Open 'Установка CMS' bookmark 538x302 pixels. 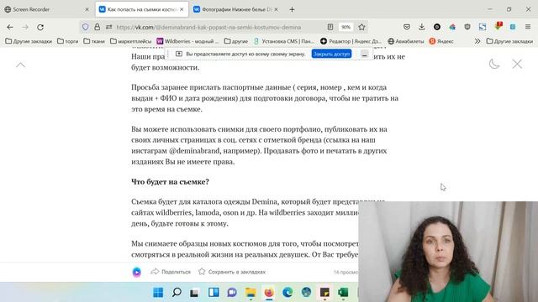284,41
